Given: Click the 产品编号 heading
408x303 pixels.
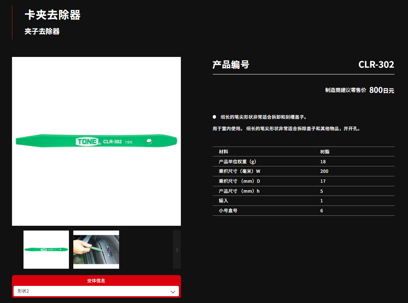Looking at the screenshot, I should (231, 65).
